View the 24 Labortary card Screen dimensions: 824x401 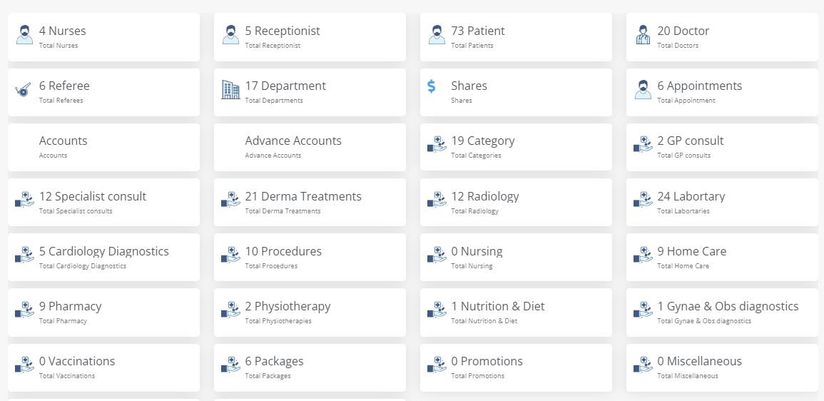[x=722, y=202]
